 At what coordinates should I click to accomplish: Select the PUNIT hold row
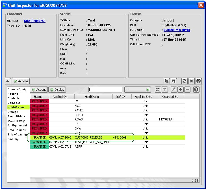[108, 115]
